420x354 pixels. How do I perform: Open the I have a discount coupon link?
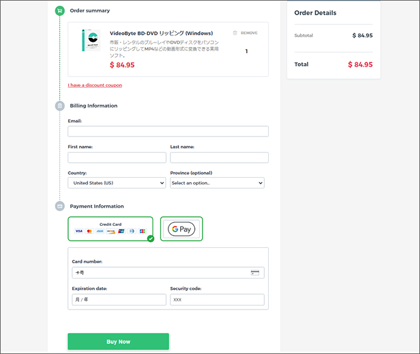95,85
